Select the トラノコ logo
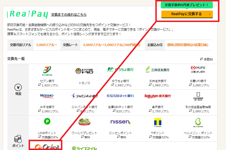 84,71
